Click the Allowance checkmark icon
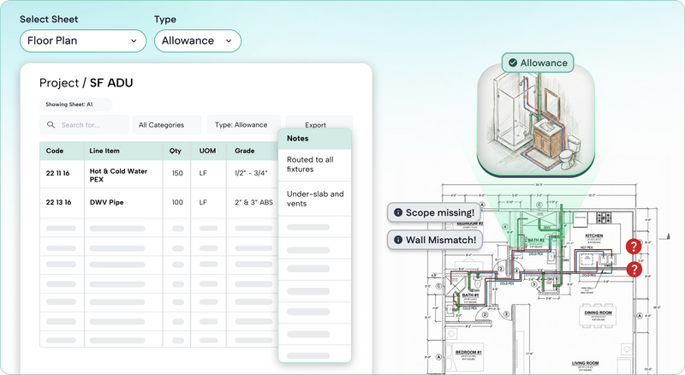Image resolution: width=685 pixels, height=375 pixels. pos(512,62)
